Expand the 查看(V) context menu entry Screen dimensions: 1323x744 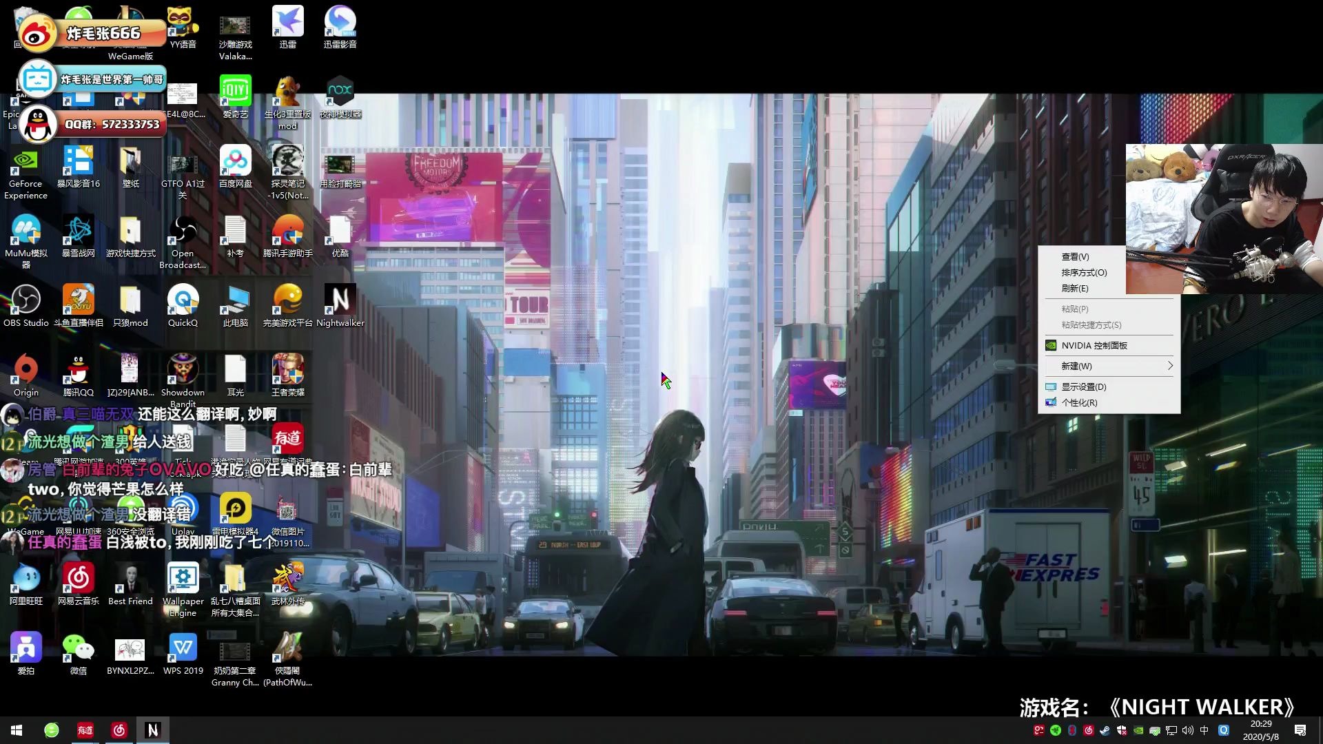tap(1109, 256)
